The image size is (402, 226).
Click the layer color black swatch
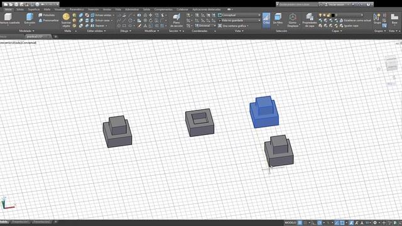click(333, 15)
